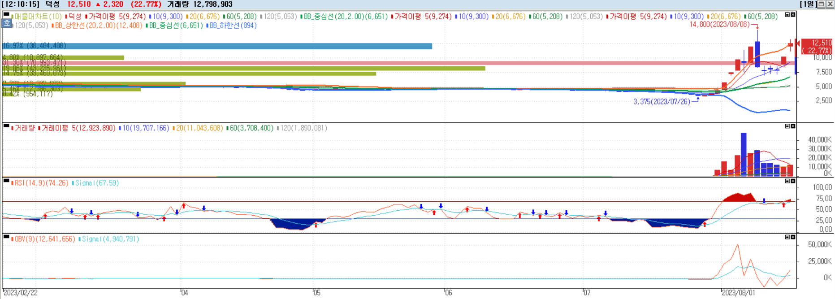Click the 덕성 stock name in header
The height and width of the screenshot is (299, 835).
53,4
